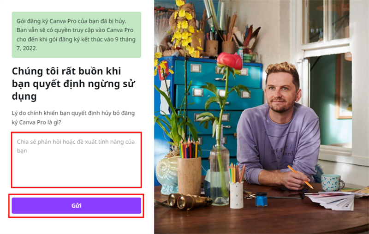This screenshot has width=369, height=234.
Task: Focus the feedback text area with placeholder
Action: pyautogui.click(x=77, y=160)
